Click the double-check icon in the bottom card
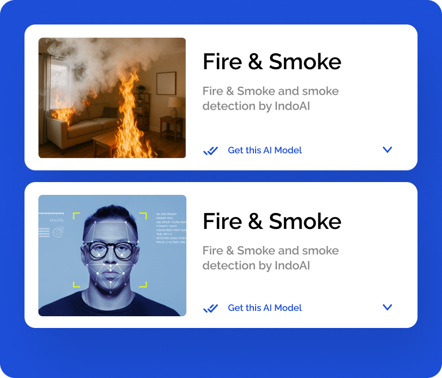 210,308
